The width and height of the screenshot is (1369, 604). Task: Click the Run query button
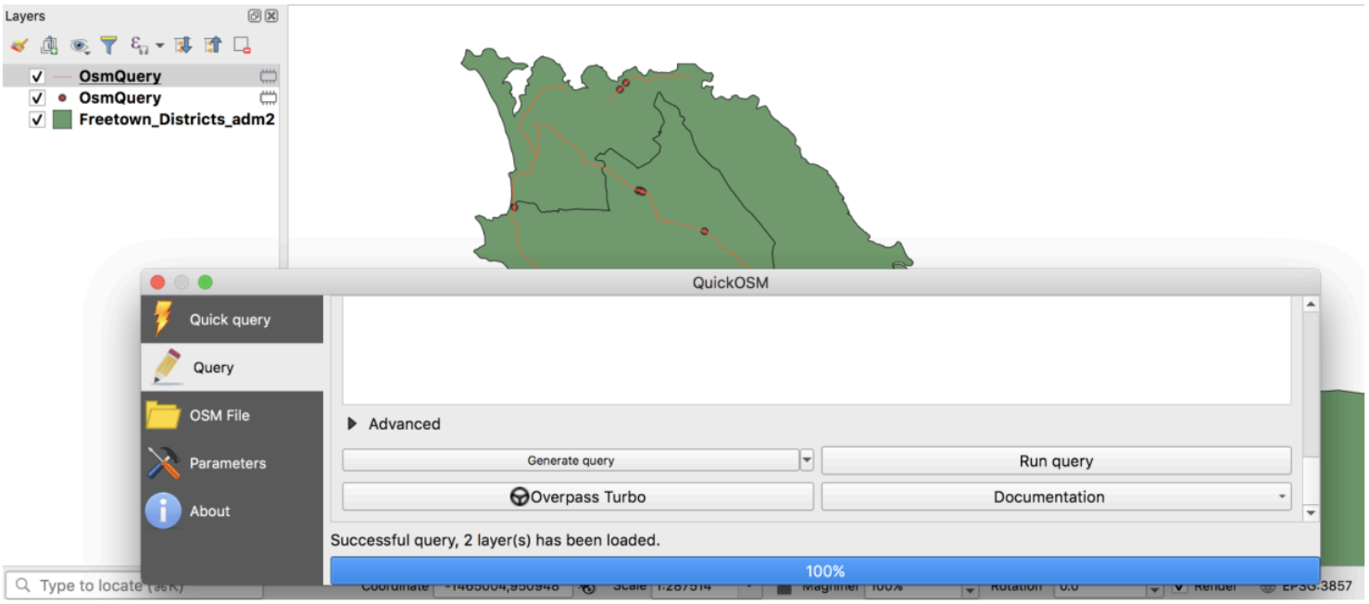(x=1056, y=460)
